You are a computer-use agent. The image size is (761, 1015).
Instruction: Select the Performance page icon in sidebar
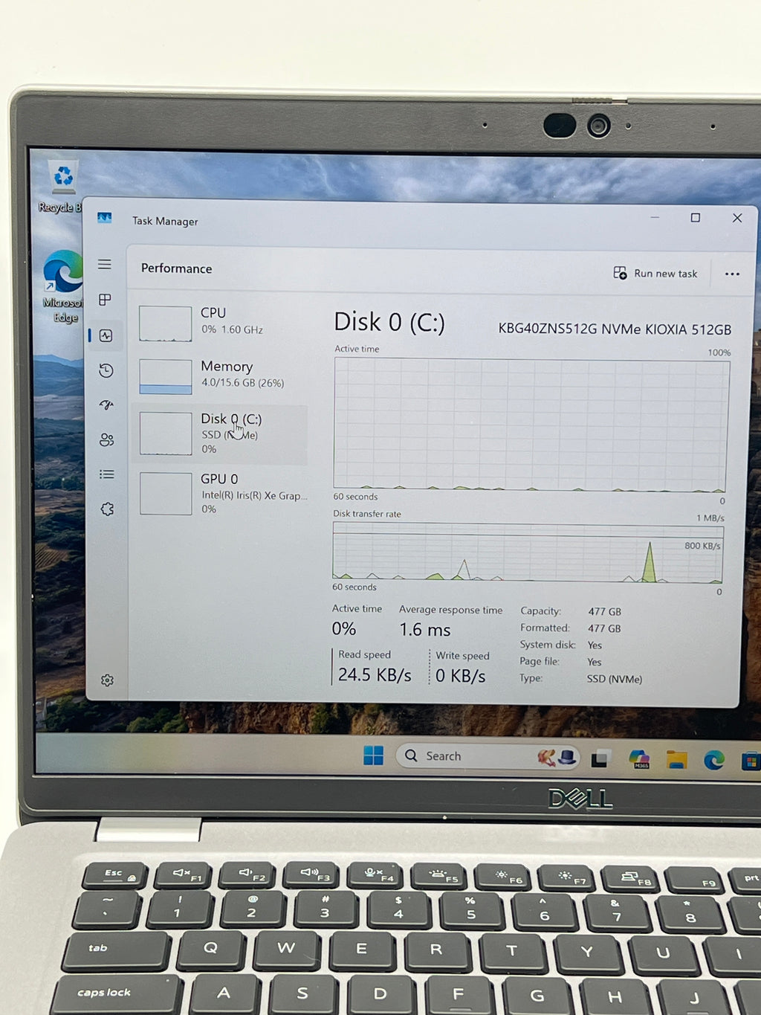pos(106,335)
